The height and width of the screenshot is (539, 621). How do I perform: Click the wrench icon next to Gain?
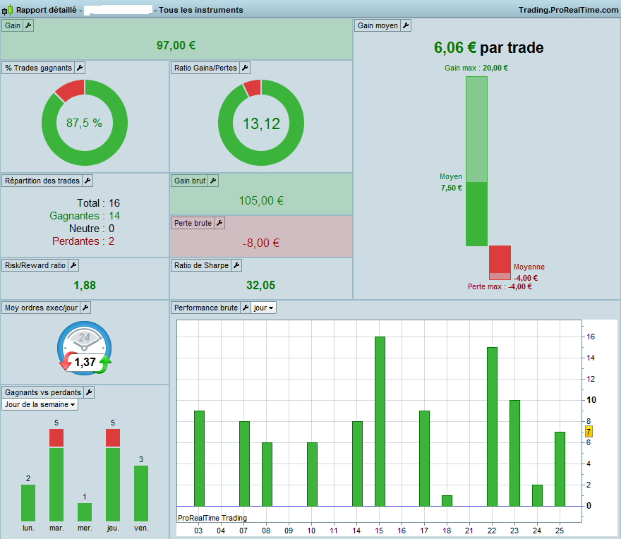click(x=28, y=25)
